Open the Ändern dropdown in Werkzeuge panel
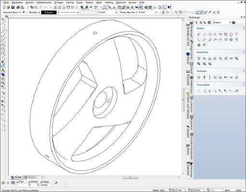The image size is (246, 192). (x=230, y=23)
